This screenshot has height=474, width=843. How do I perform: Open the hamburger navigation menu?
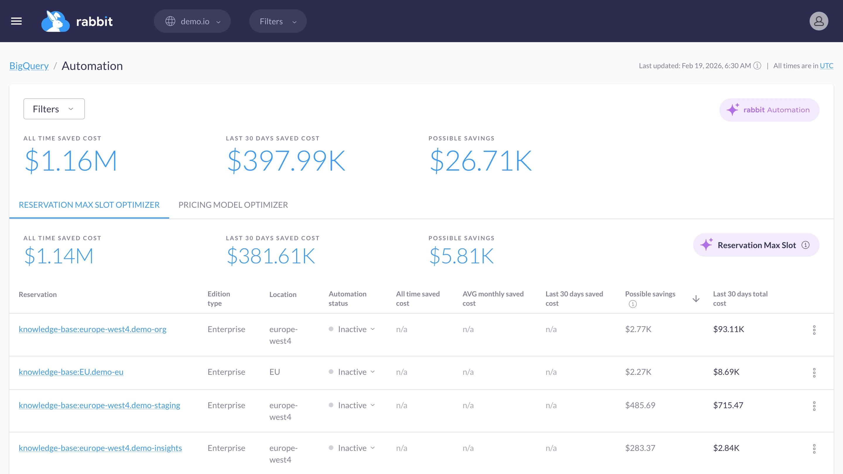click(x=16, y=21)
